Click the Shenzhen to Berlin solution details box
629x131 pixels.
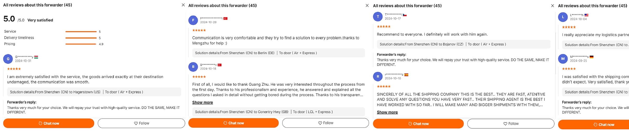[x=276, y=53]
